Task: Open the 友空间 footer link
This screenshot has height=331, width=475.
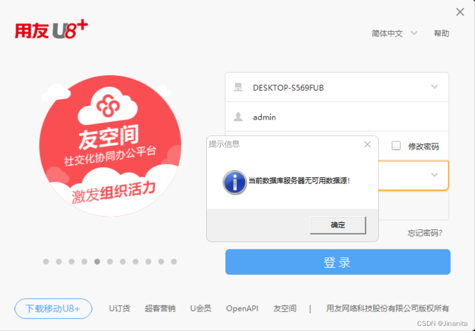Action: point(285,308)
